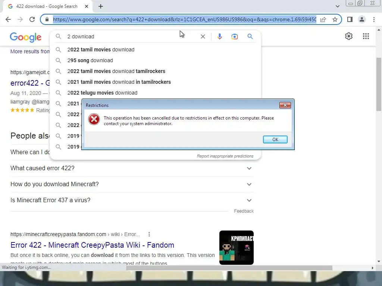Reload the page with the refresh icon
Viewport: 382px width, 286px height.
pyautogui.click(x=32, y=19)
